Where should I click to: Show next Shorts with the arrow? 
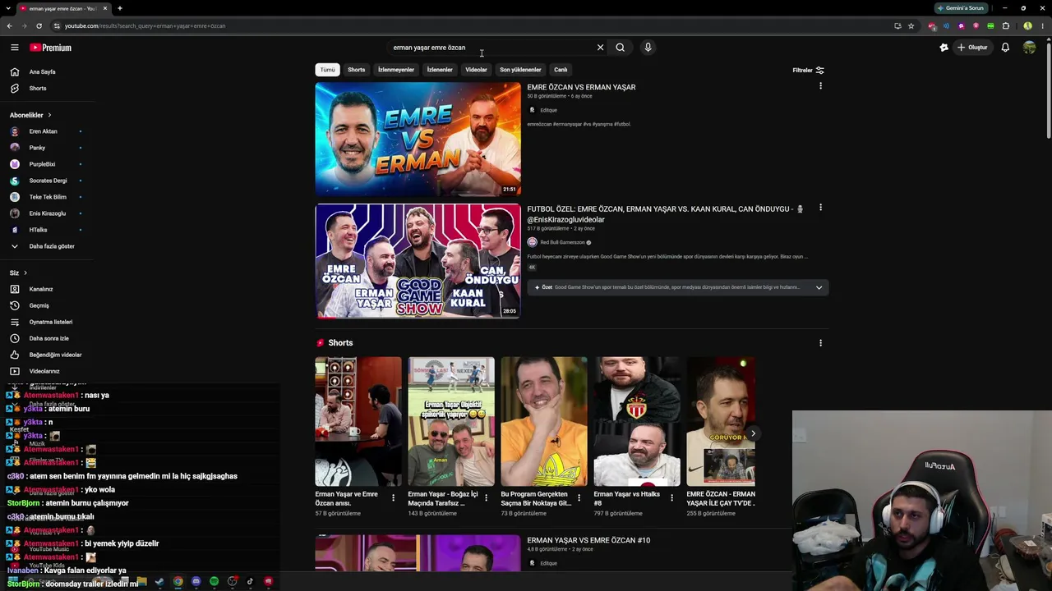753,433
